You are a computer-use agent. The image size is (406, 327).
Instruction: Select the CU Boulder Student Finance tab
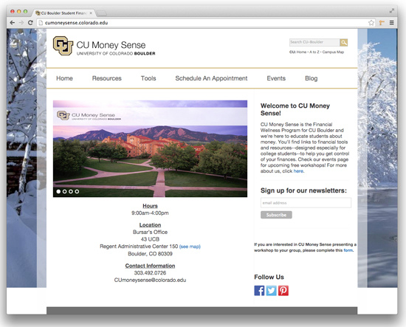click(x=63, y=13)
